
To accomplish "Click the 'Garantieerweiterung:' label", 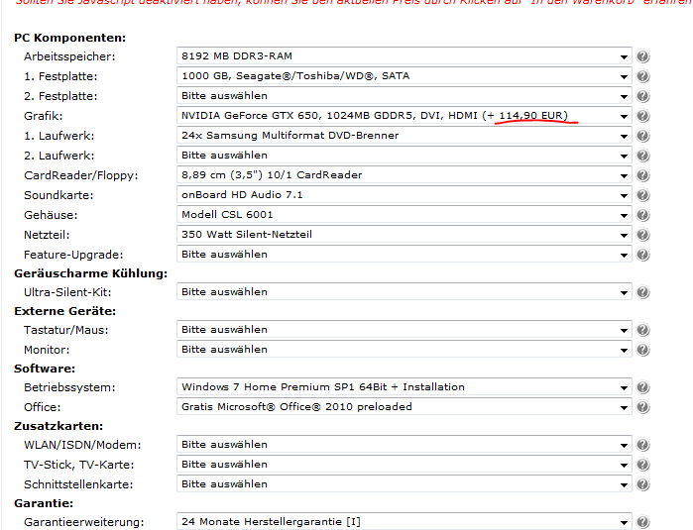I will (x=84, y=522).
